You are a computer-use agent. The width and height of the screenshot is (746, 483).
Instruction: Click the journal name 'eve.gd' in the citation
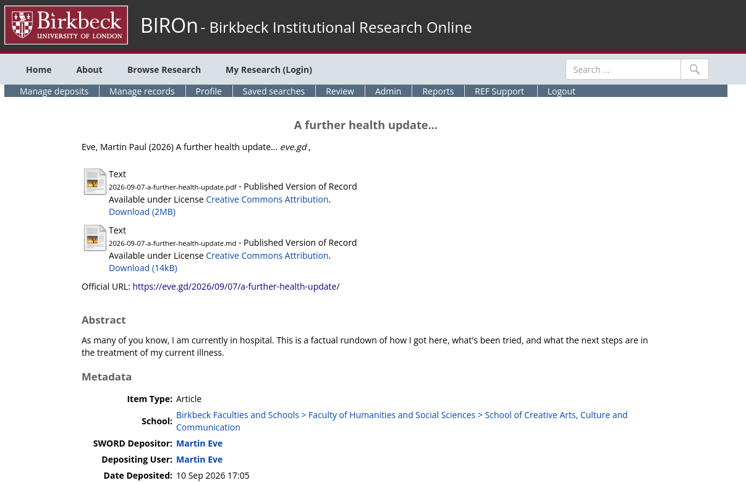(x=294, y=147)
